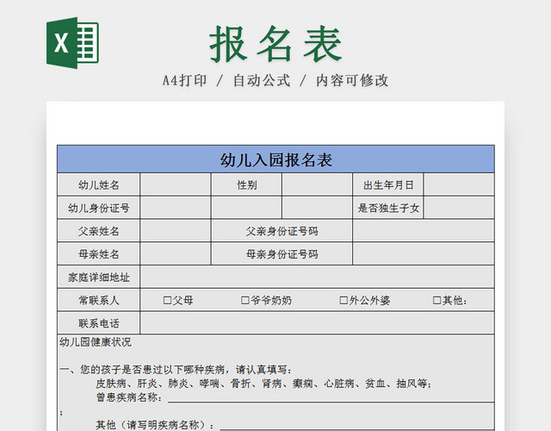Click the empty field next to 父亲身份证号码
The image size is (551, 431).
click(x=424, y=231)
